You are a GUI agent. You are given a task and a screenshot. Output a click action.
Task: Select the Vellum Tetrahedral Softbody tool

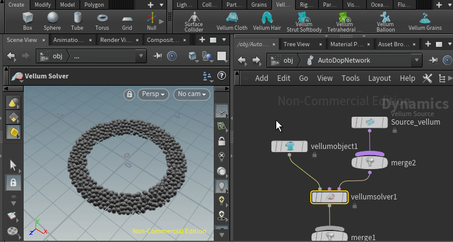tap(345, 22)
